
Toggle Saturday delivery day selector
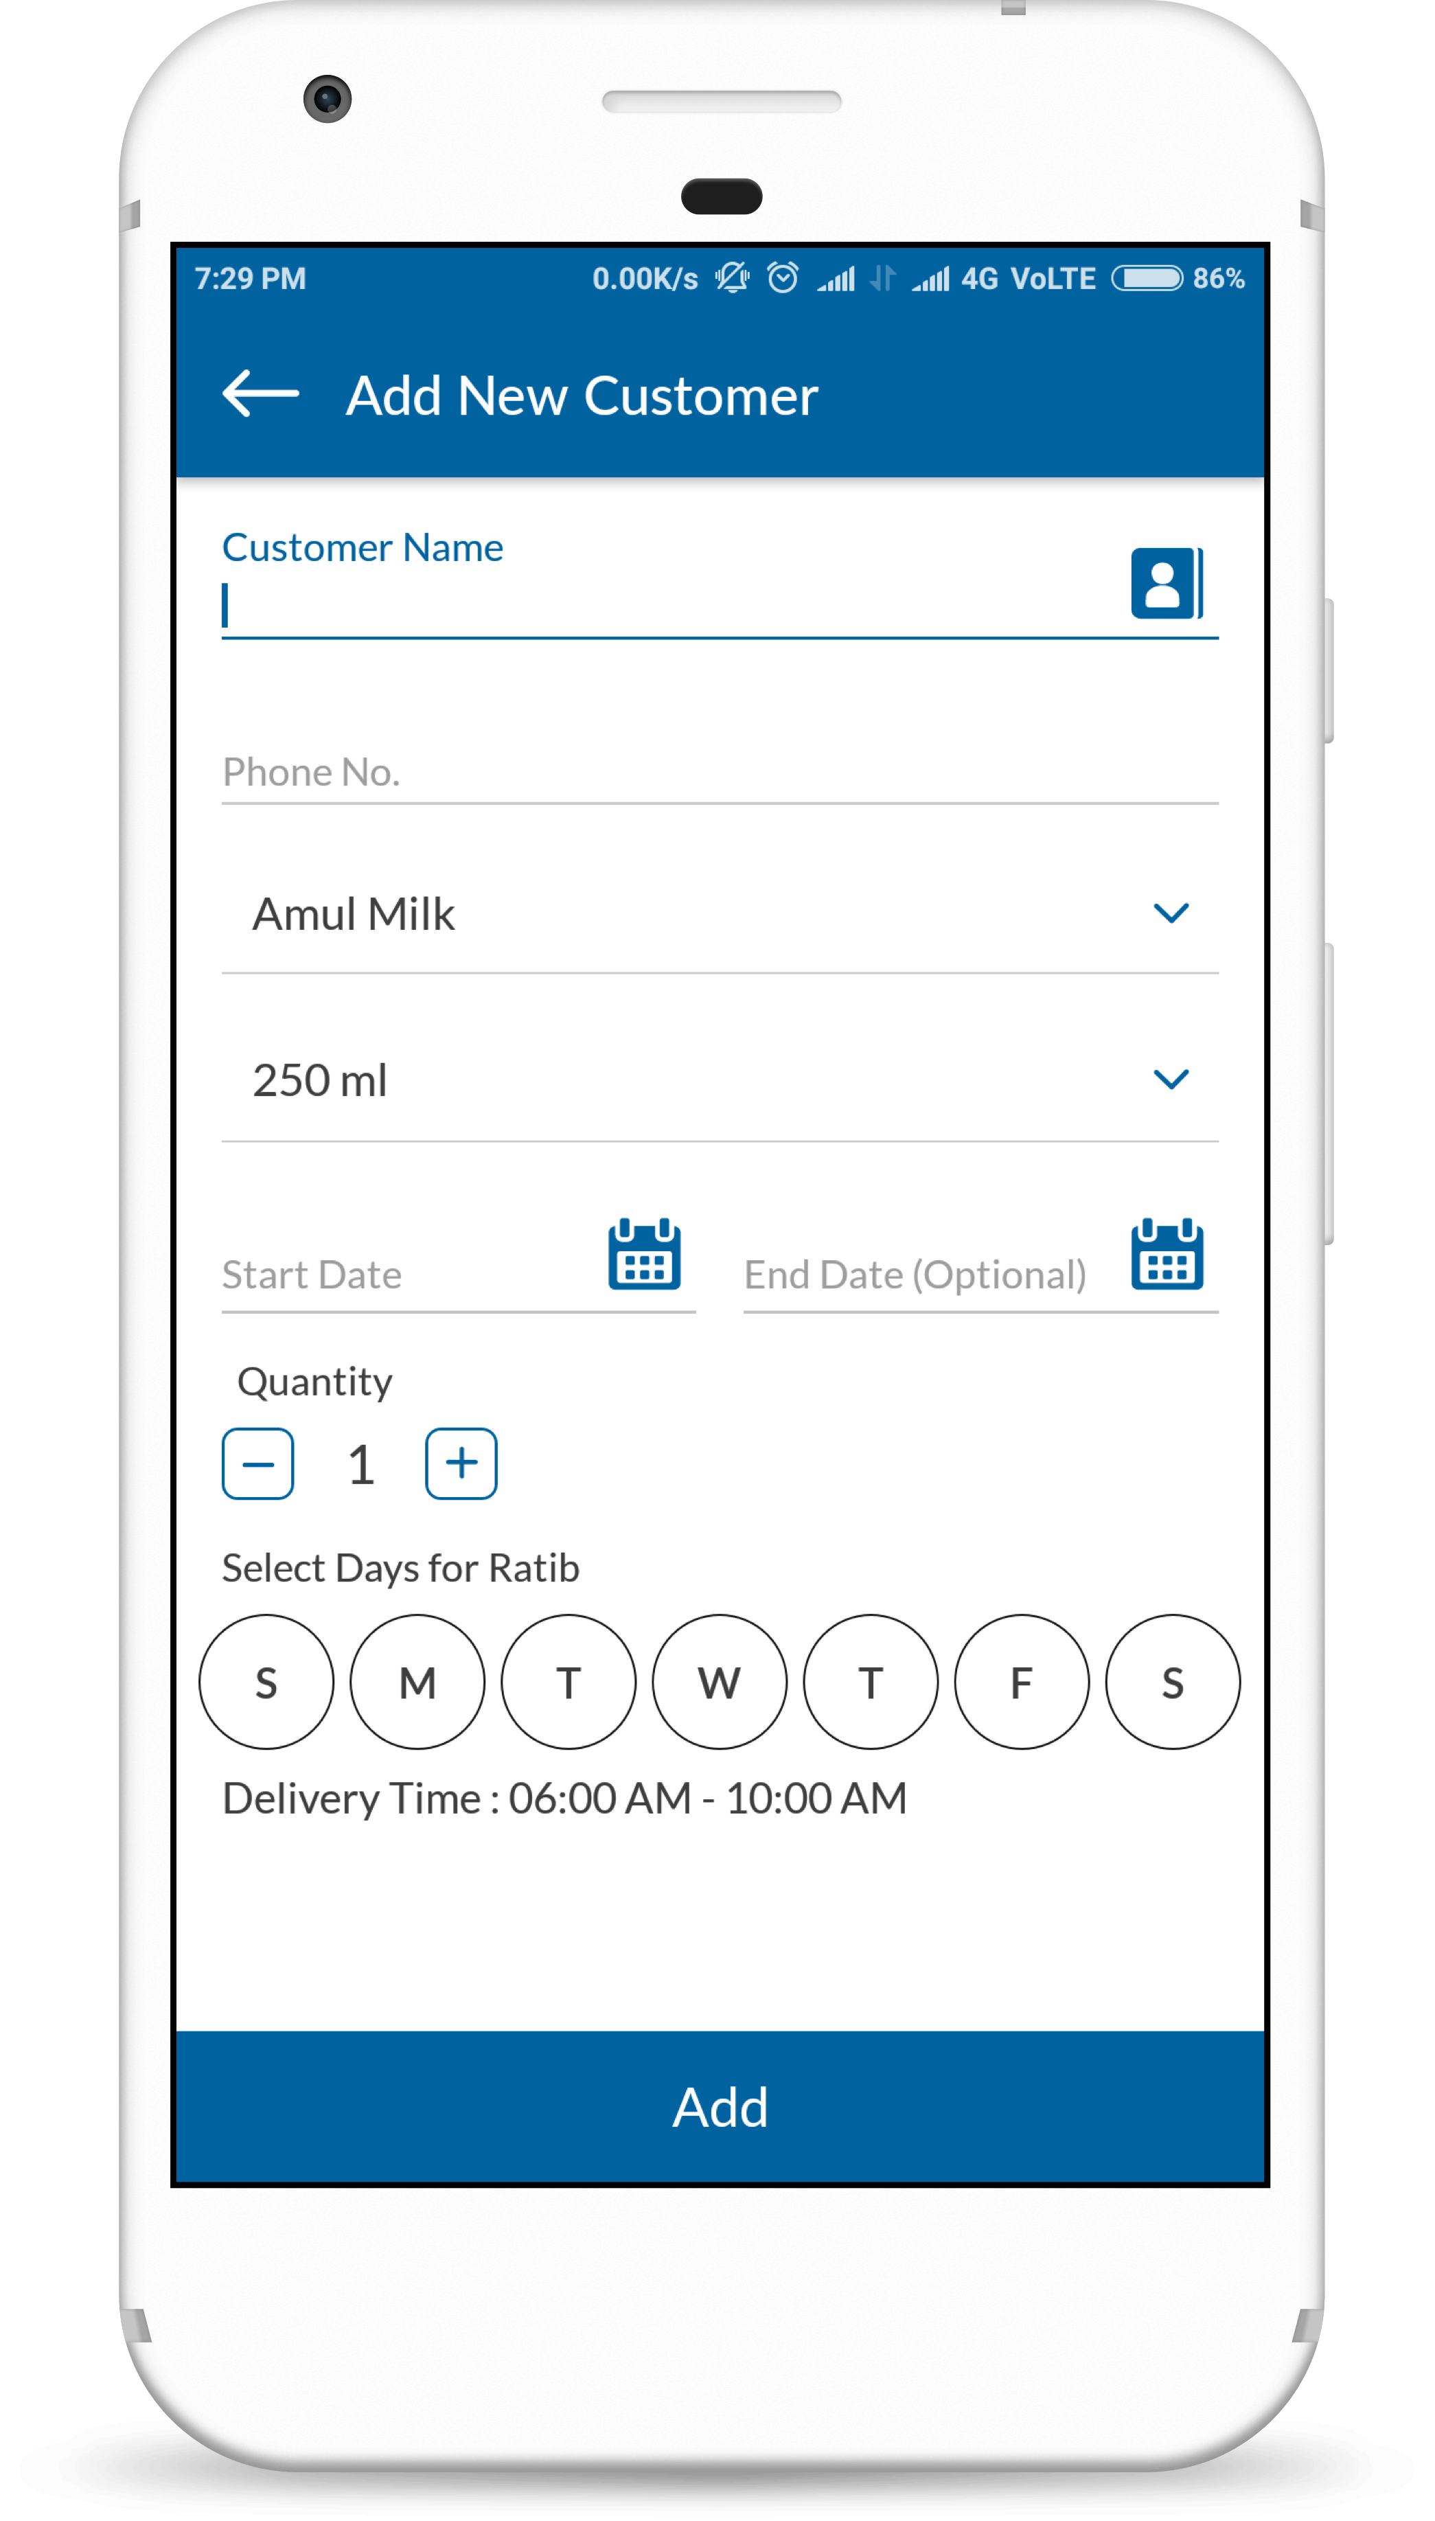[x=1169, y=1681]
